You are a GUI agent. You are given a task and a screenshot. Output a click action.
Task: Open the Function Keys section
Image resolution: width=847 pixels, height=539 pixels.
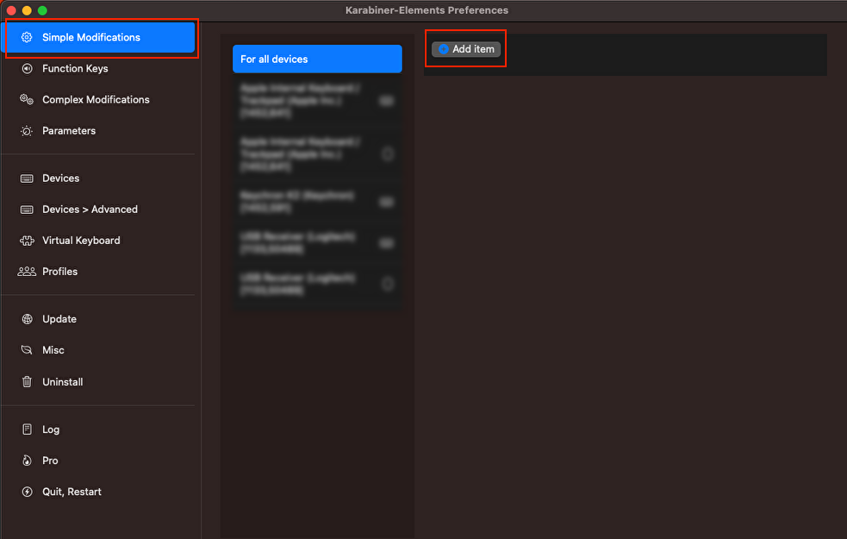75,69
